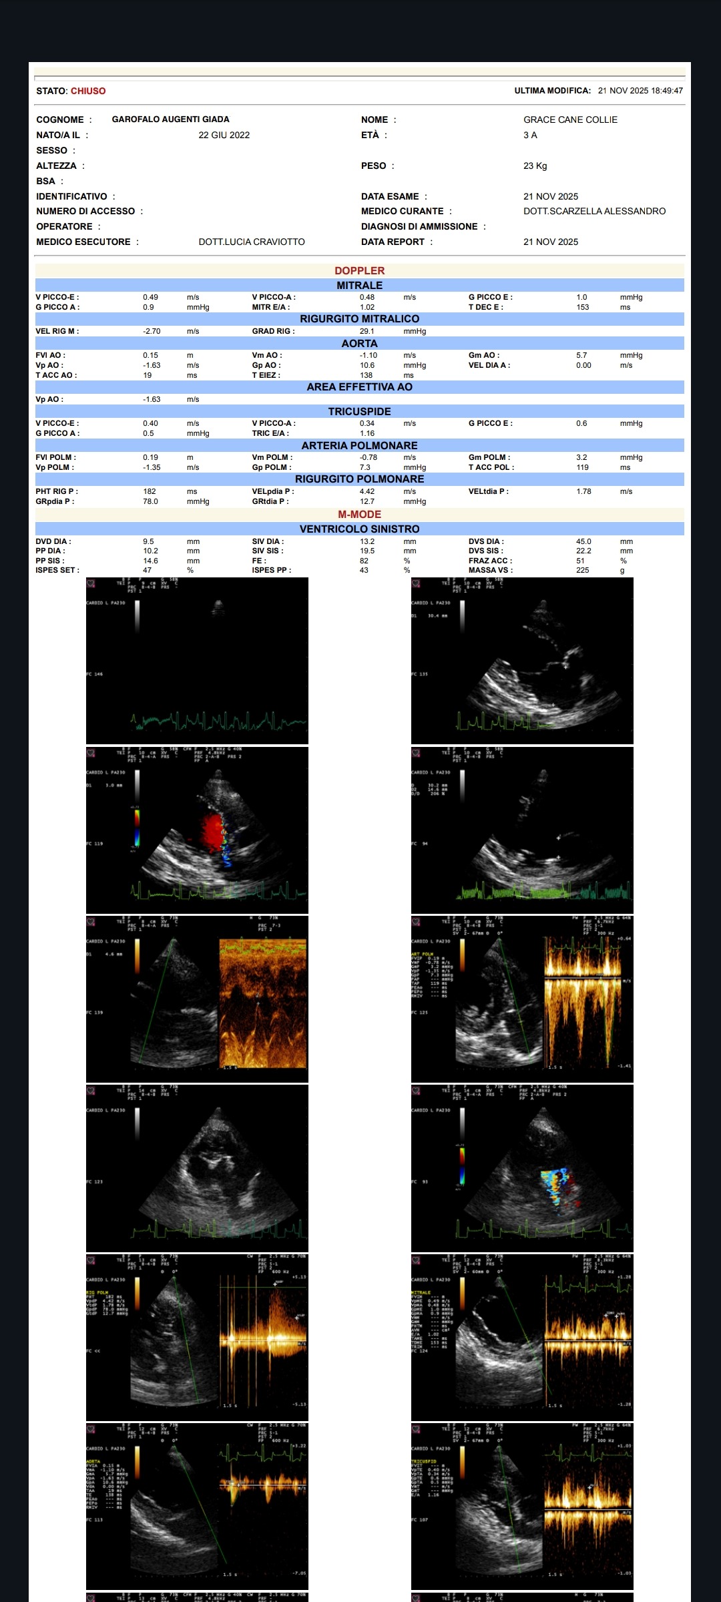Open the color Doppler image with cyan jet
This screenshot has width=721, height=1602.
pyautogui.click(x=522, y=1168)
